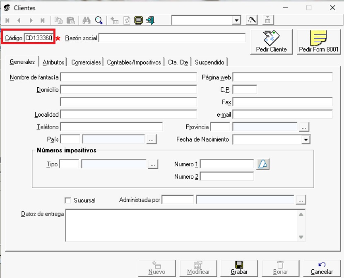Open the Fecha de Nacimiento dropdown
This screenshot has height=278, width=344.
point(306,140)
